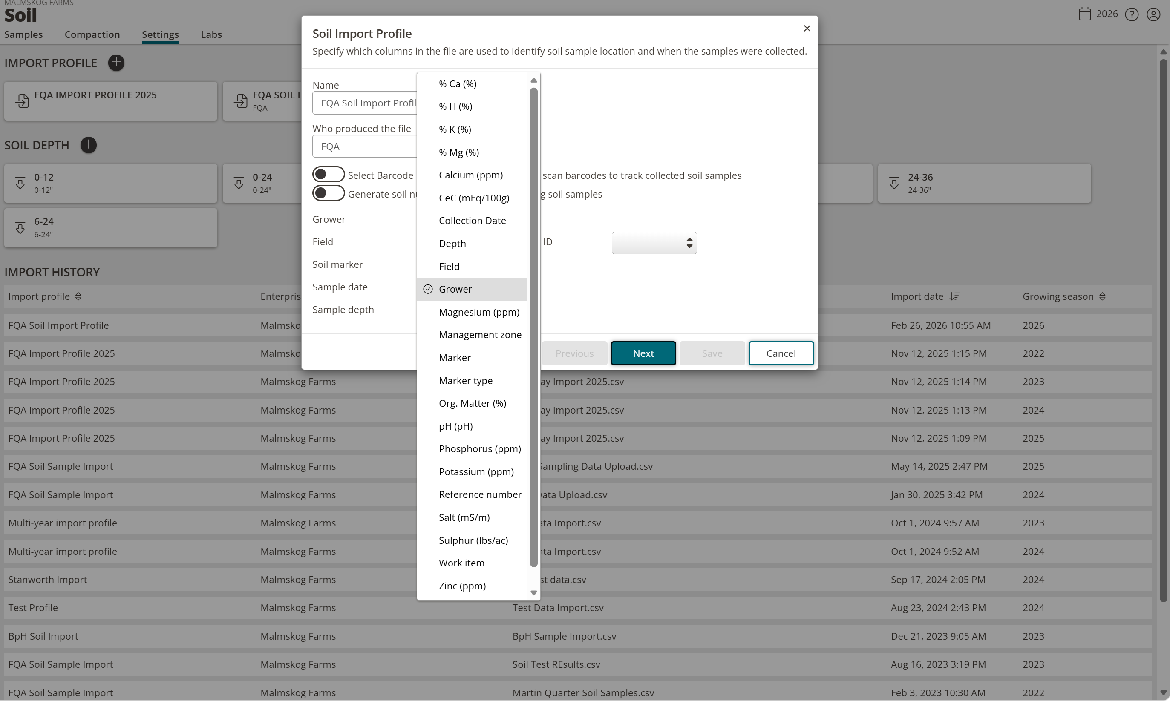Select Sulphur (lbs/ac) option
Image resolution: width=1170 pixels, height=701 pixels.
click(x=472, y=540)
